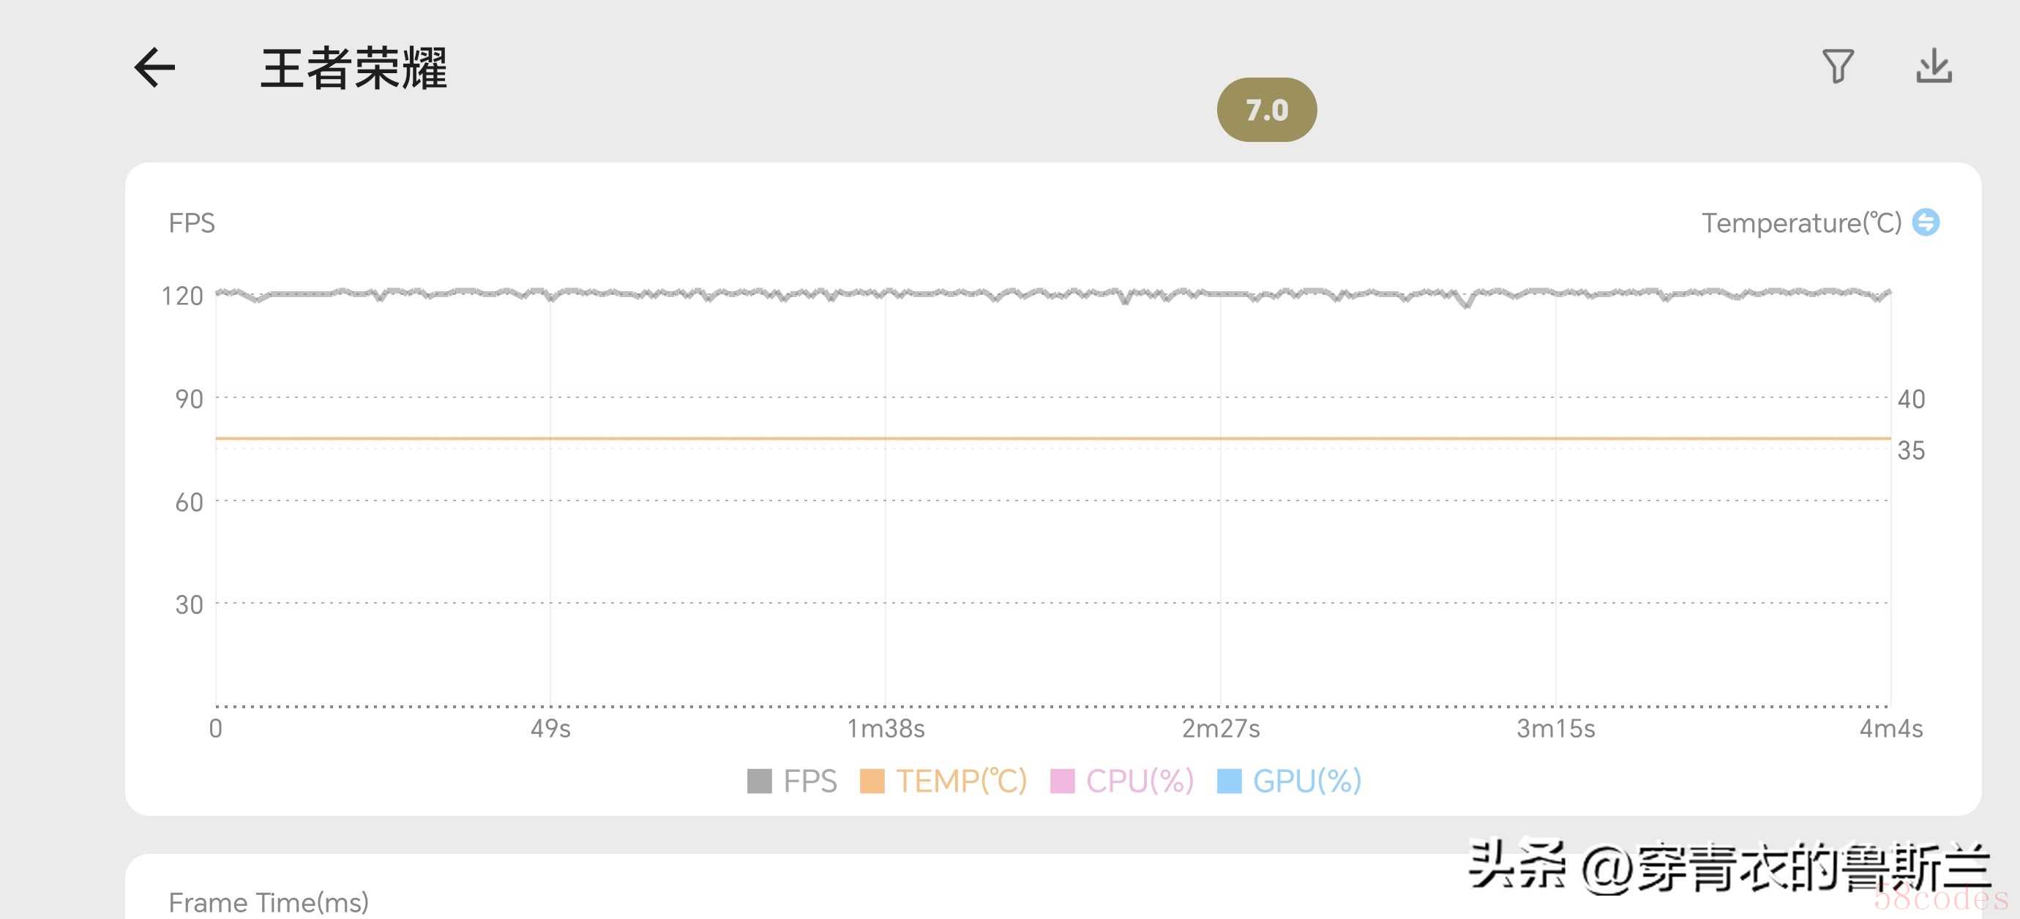The image size is (2020, 919).
Task: Select the 49s time marker
Action: (550, 729)
